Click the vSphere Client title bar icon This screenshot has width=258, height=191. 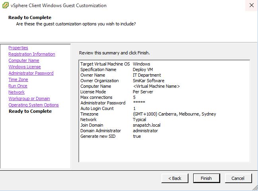(x=6, y=5)
